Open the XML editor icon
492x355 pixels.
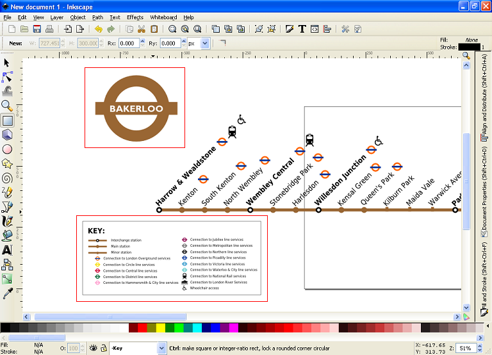click(315, 29)
